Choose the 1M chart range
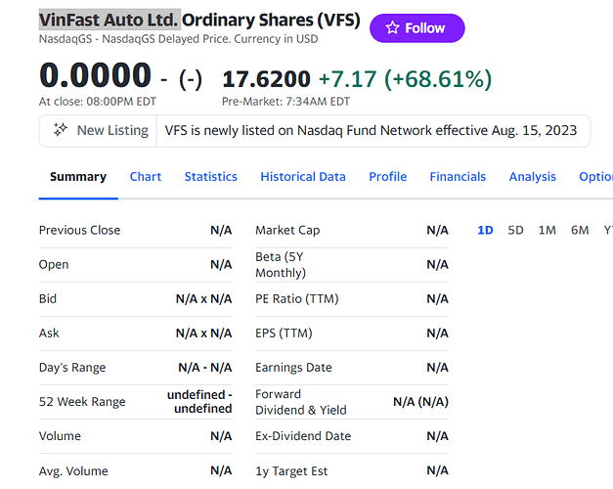 click(547, 231)
